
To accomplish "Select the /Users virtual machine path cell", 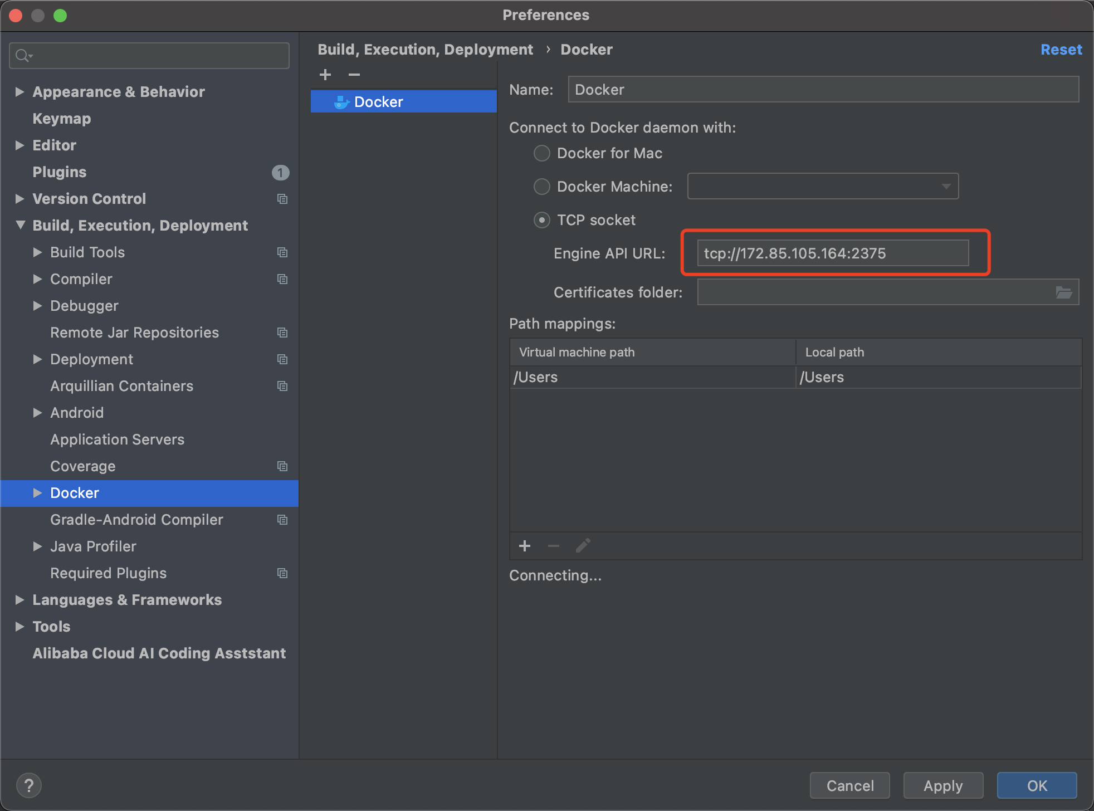I will (x=652, y=377).
